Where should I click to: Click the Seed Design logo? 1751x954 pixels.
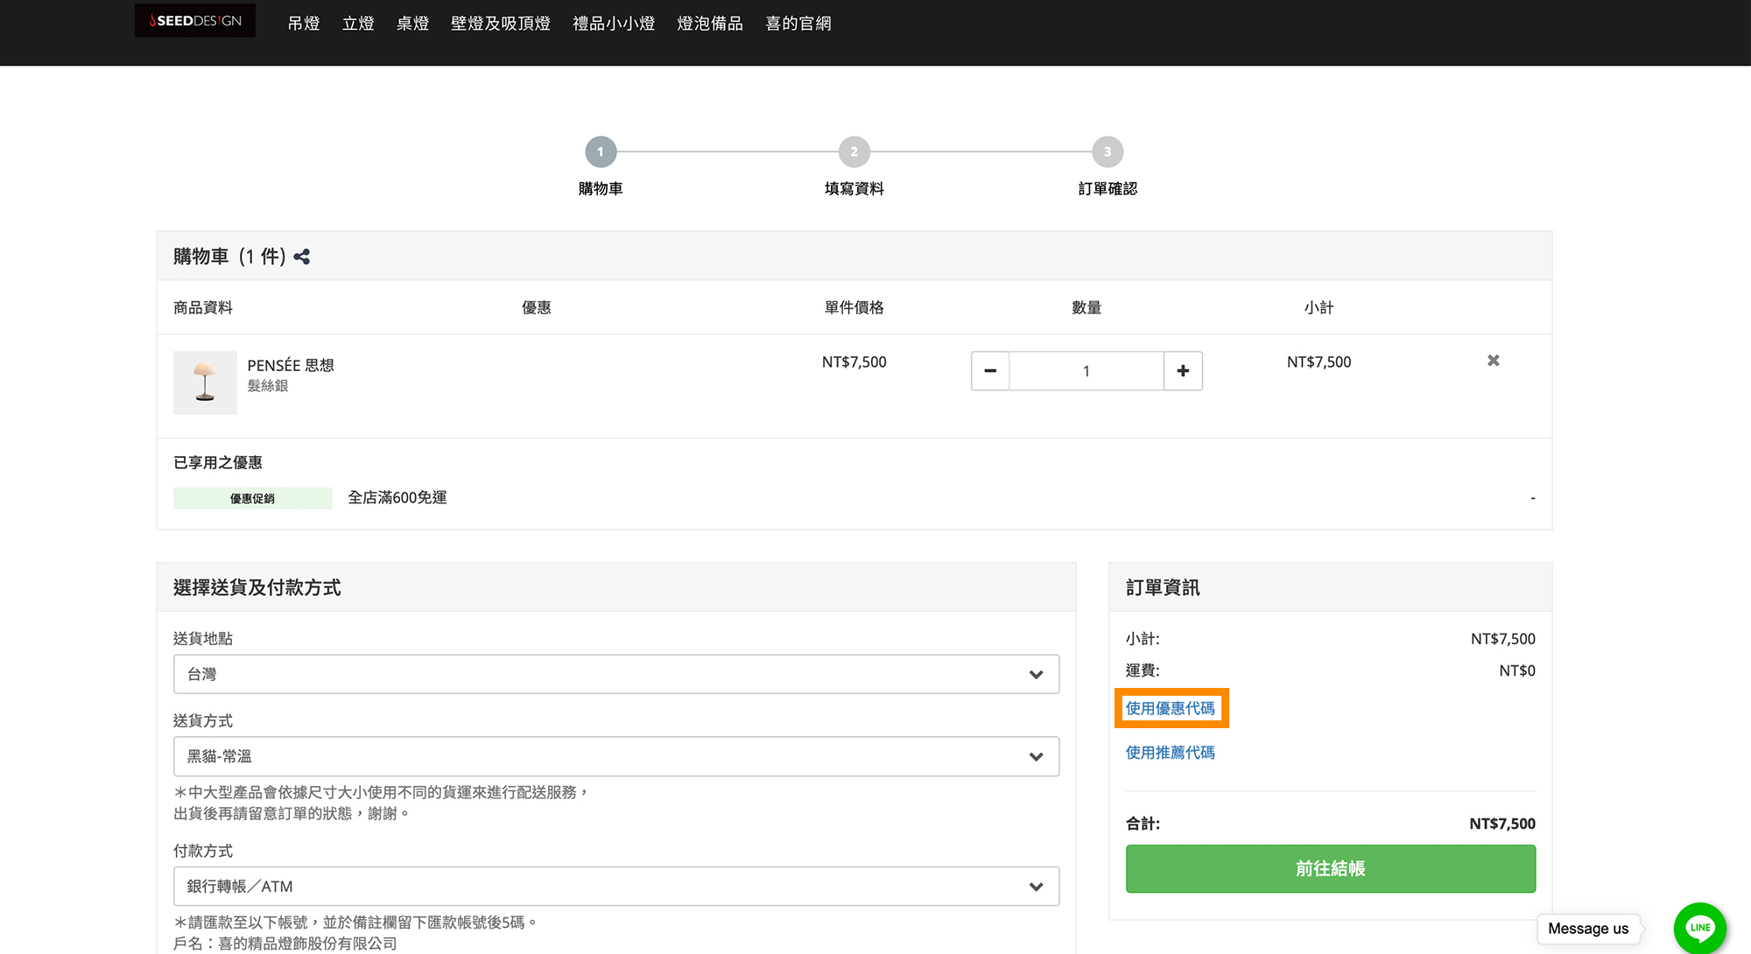tap(195, 21)
